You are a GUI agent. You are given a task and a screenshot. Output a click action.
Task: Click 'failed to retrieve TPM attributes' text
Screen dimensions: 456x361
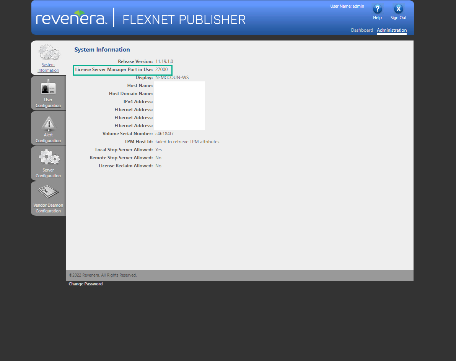187,142
